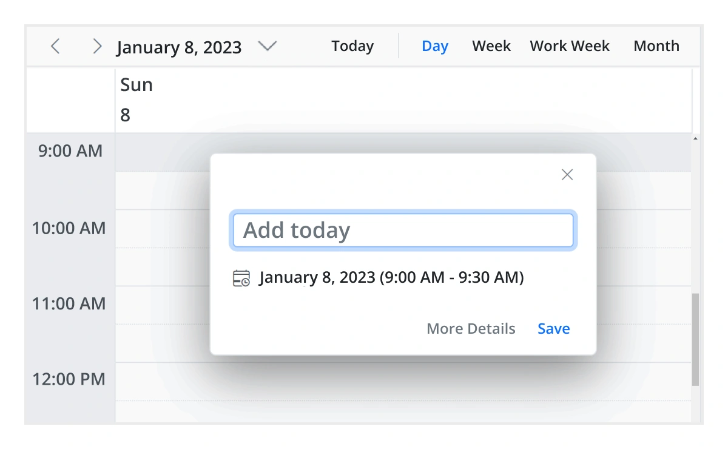Close the quick event popup
728x449 pixels.
[567, 175]
